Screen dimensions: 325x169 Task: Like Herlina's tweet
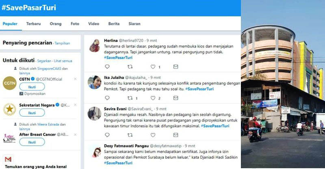(153, 66)
